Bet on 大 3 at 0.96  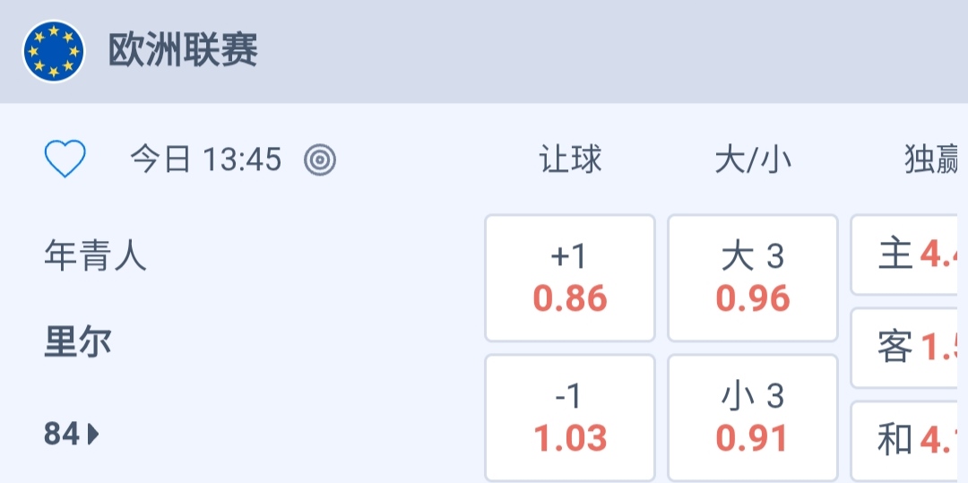point(753,278)
